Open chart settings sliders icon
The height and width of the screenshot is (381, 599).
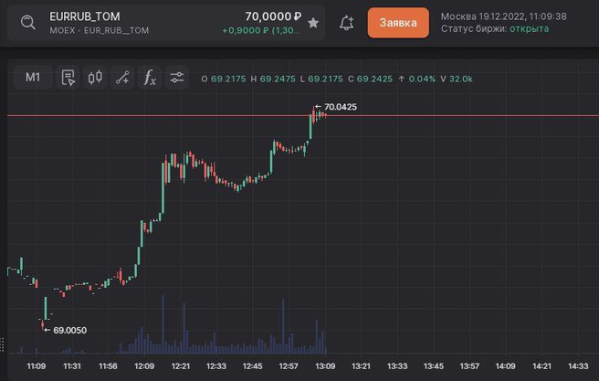tap(177, 78)
